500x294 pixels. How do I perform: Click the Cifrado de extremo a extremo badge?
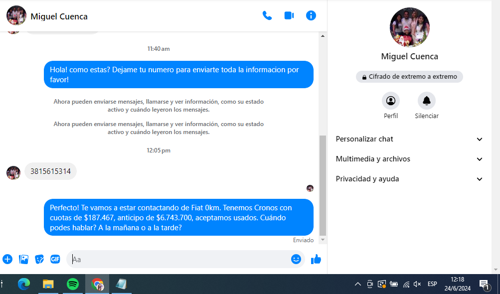[409, 77]
